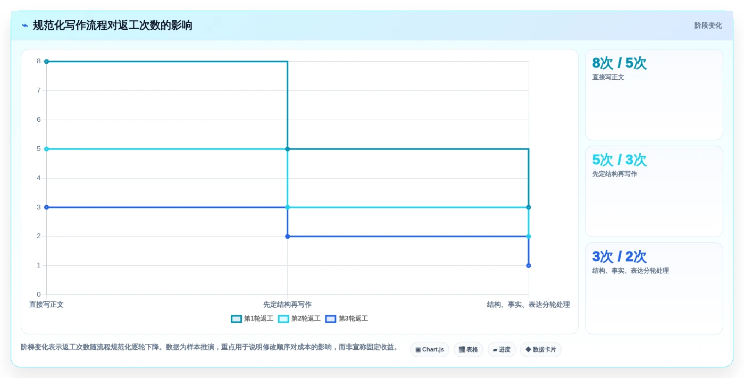The image size is (744, 378).
Task: Click the 第2轮返工 final point at value 2
Action: 529,237
